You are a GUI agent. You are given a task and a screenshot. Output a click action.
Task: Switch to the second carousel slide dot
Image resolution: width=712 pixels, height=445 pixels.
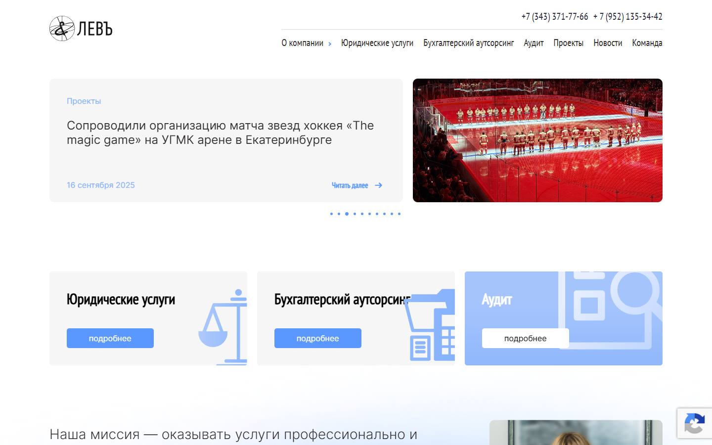(x=339, y=214)
